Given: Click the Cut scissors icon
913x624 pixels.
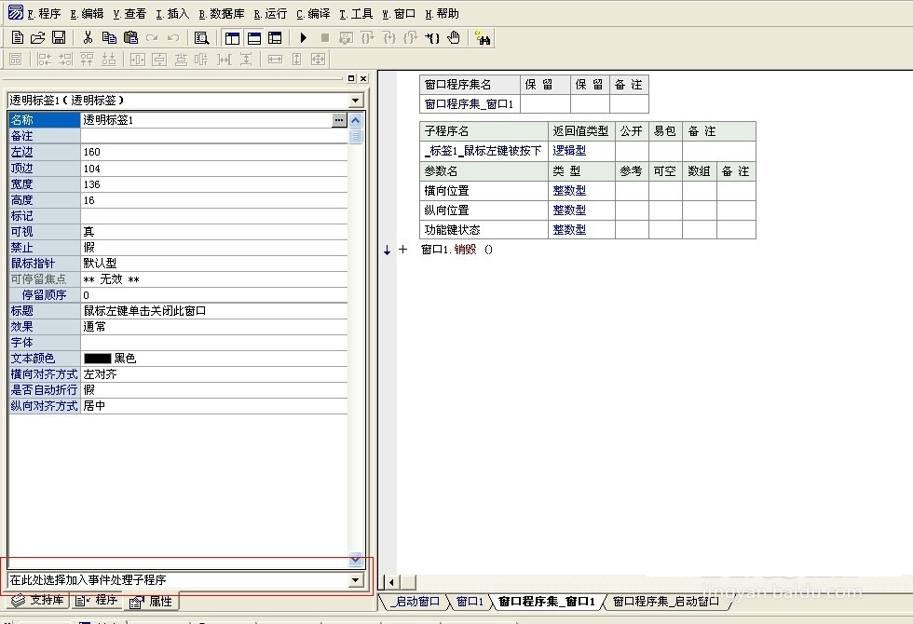Looking at the screenshot, I should click(x=88, y=38).
